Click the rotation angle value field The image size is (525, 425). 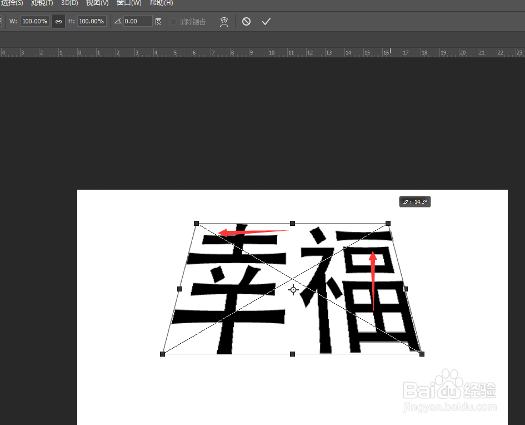point(137,21)
